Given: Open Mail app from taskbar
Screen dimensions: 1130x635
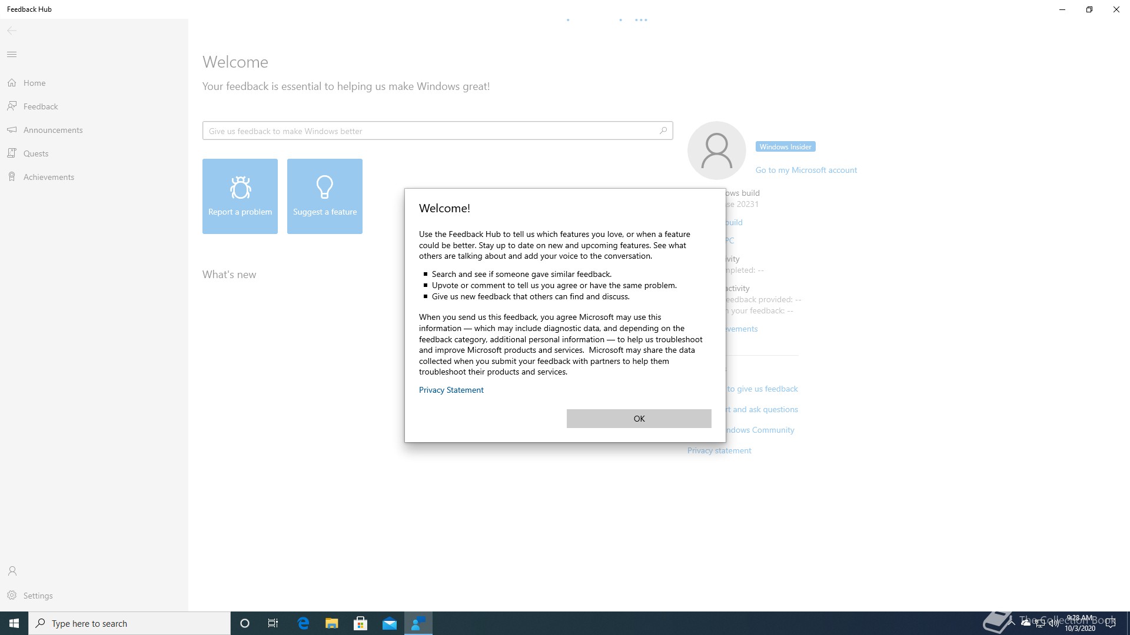Looking at the screenshot, I should (x=390, y=623).
